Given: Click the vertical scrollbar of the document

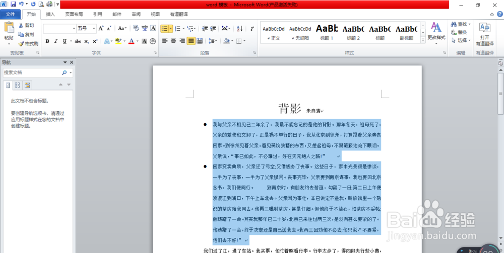Looking at the screenshot, I should [x=500, y=93].
